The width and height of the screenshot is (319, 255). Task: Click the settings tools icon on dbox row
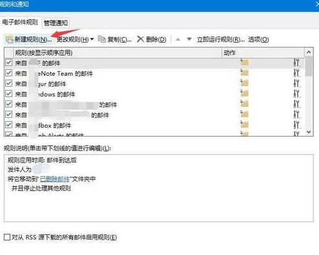point(297,125)
